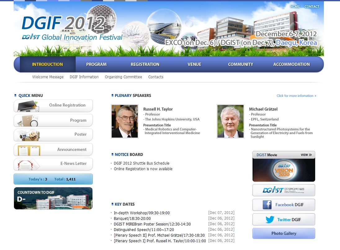This screenshot has width=340, height=250.
Task: Go to the REGISTRATION menu tab
Action: (x=145, y=64)
